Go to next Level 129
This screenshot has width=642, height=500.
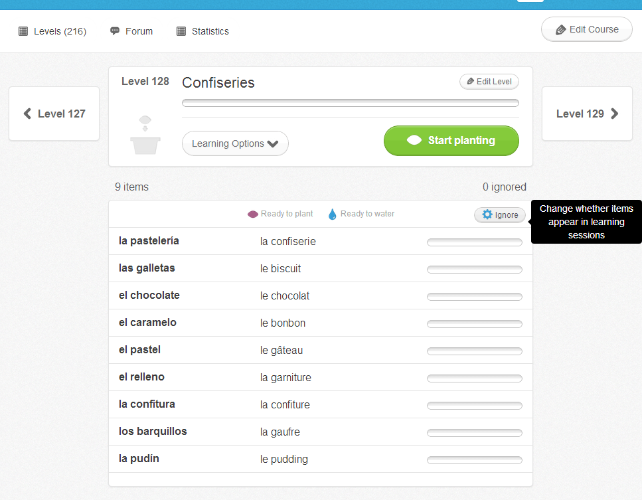tap(587, 114)
